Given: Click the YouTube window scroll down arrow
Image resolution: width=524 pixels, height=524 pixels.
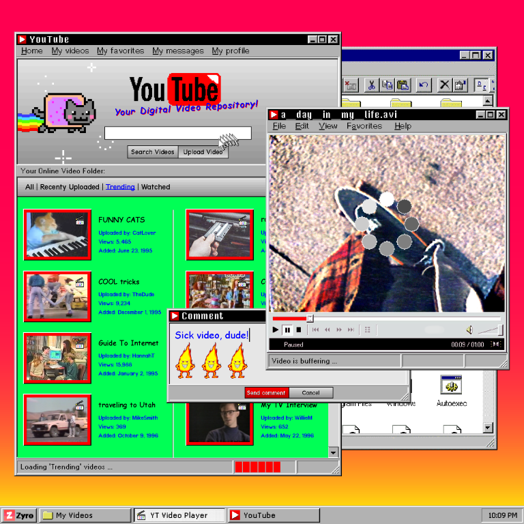Looking at the screenshot, I should pyautogui.click(x=333, y=452).
